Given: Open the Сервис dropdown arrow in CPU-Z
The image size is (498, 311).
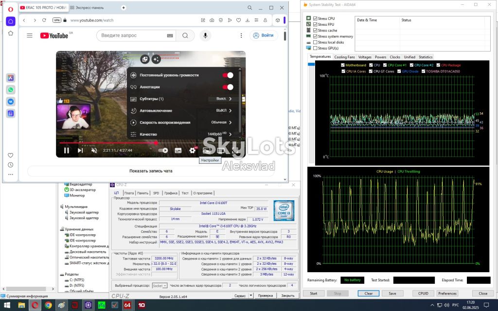Looking at the screenshot, I should tap(250, 295).
